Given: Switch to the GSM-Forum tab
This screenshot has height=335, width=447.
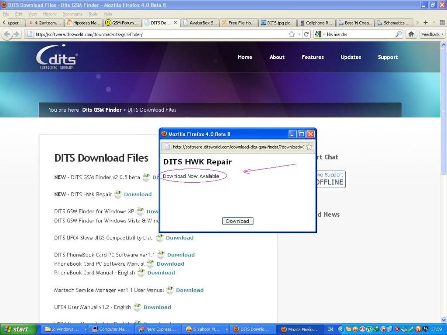Looking at the screenshot, I should (122, 23).
